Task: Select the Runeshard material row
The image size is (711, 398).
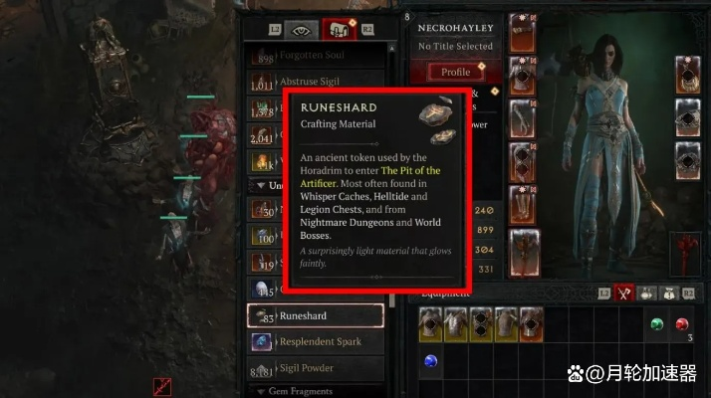Action: point(316,315)
